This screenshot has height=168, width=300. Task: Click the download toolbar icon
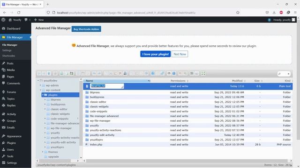(x=83, y=73)
